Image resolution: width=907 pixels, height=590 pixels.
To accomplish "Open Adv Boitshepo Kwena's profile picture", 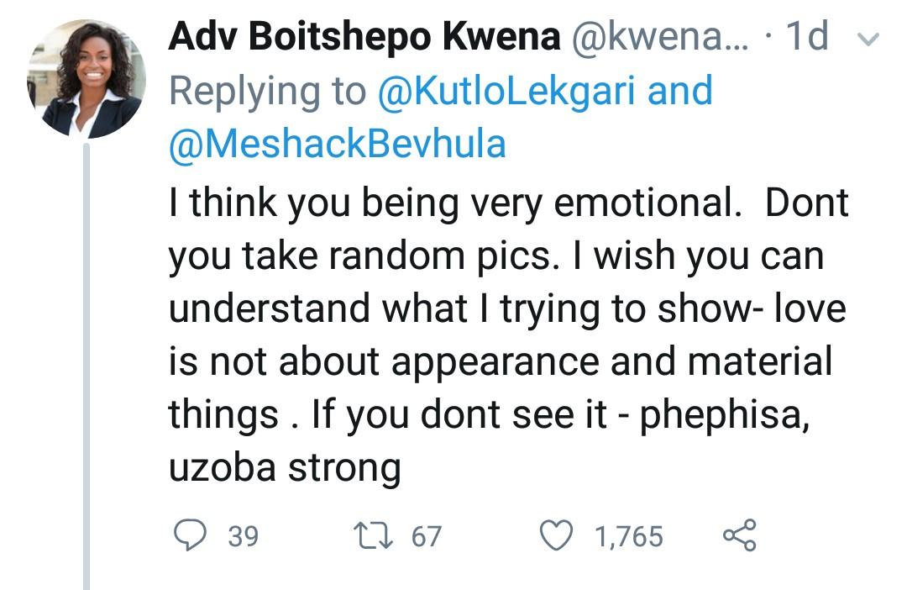I will pos(87,78).
